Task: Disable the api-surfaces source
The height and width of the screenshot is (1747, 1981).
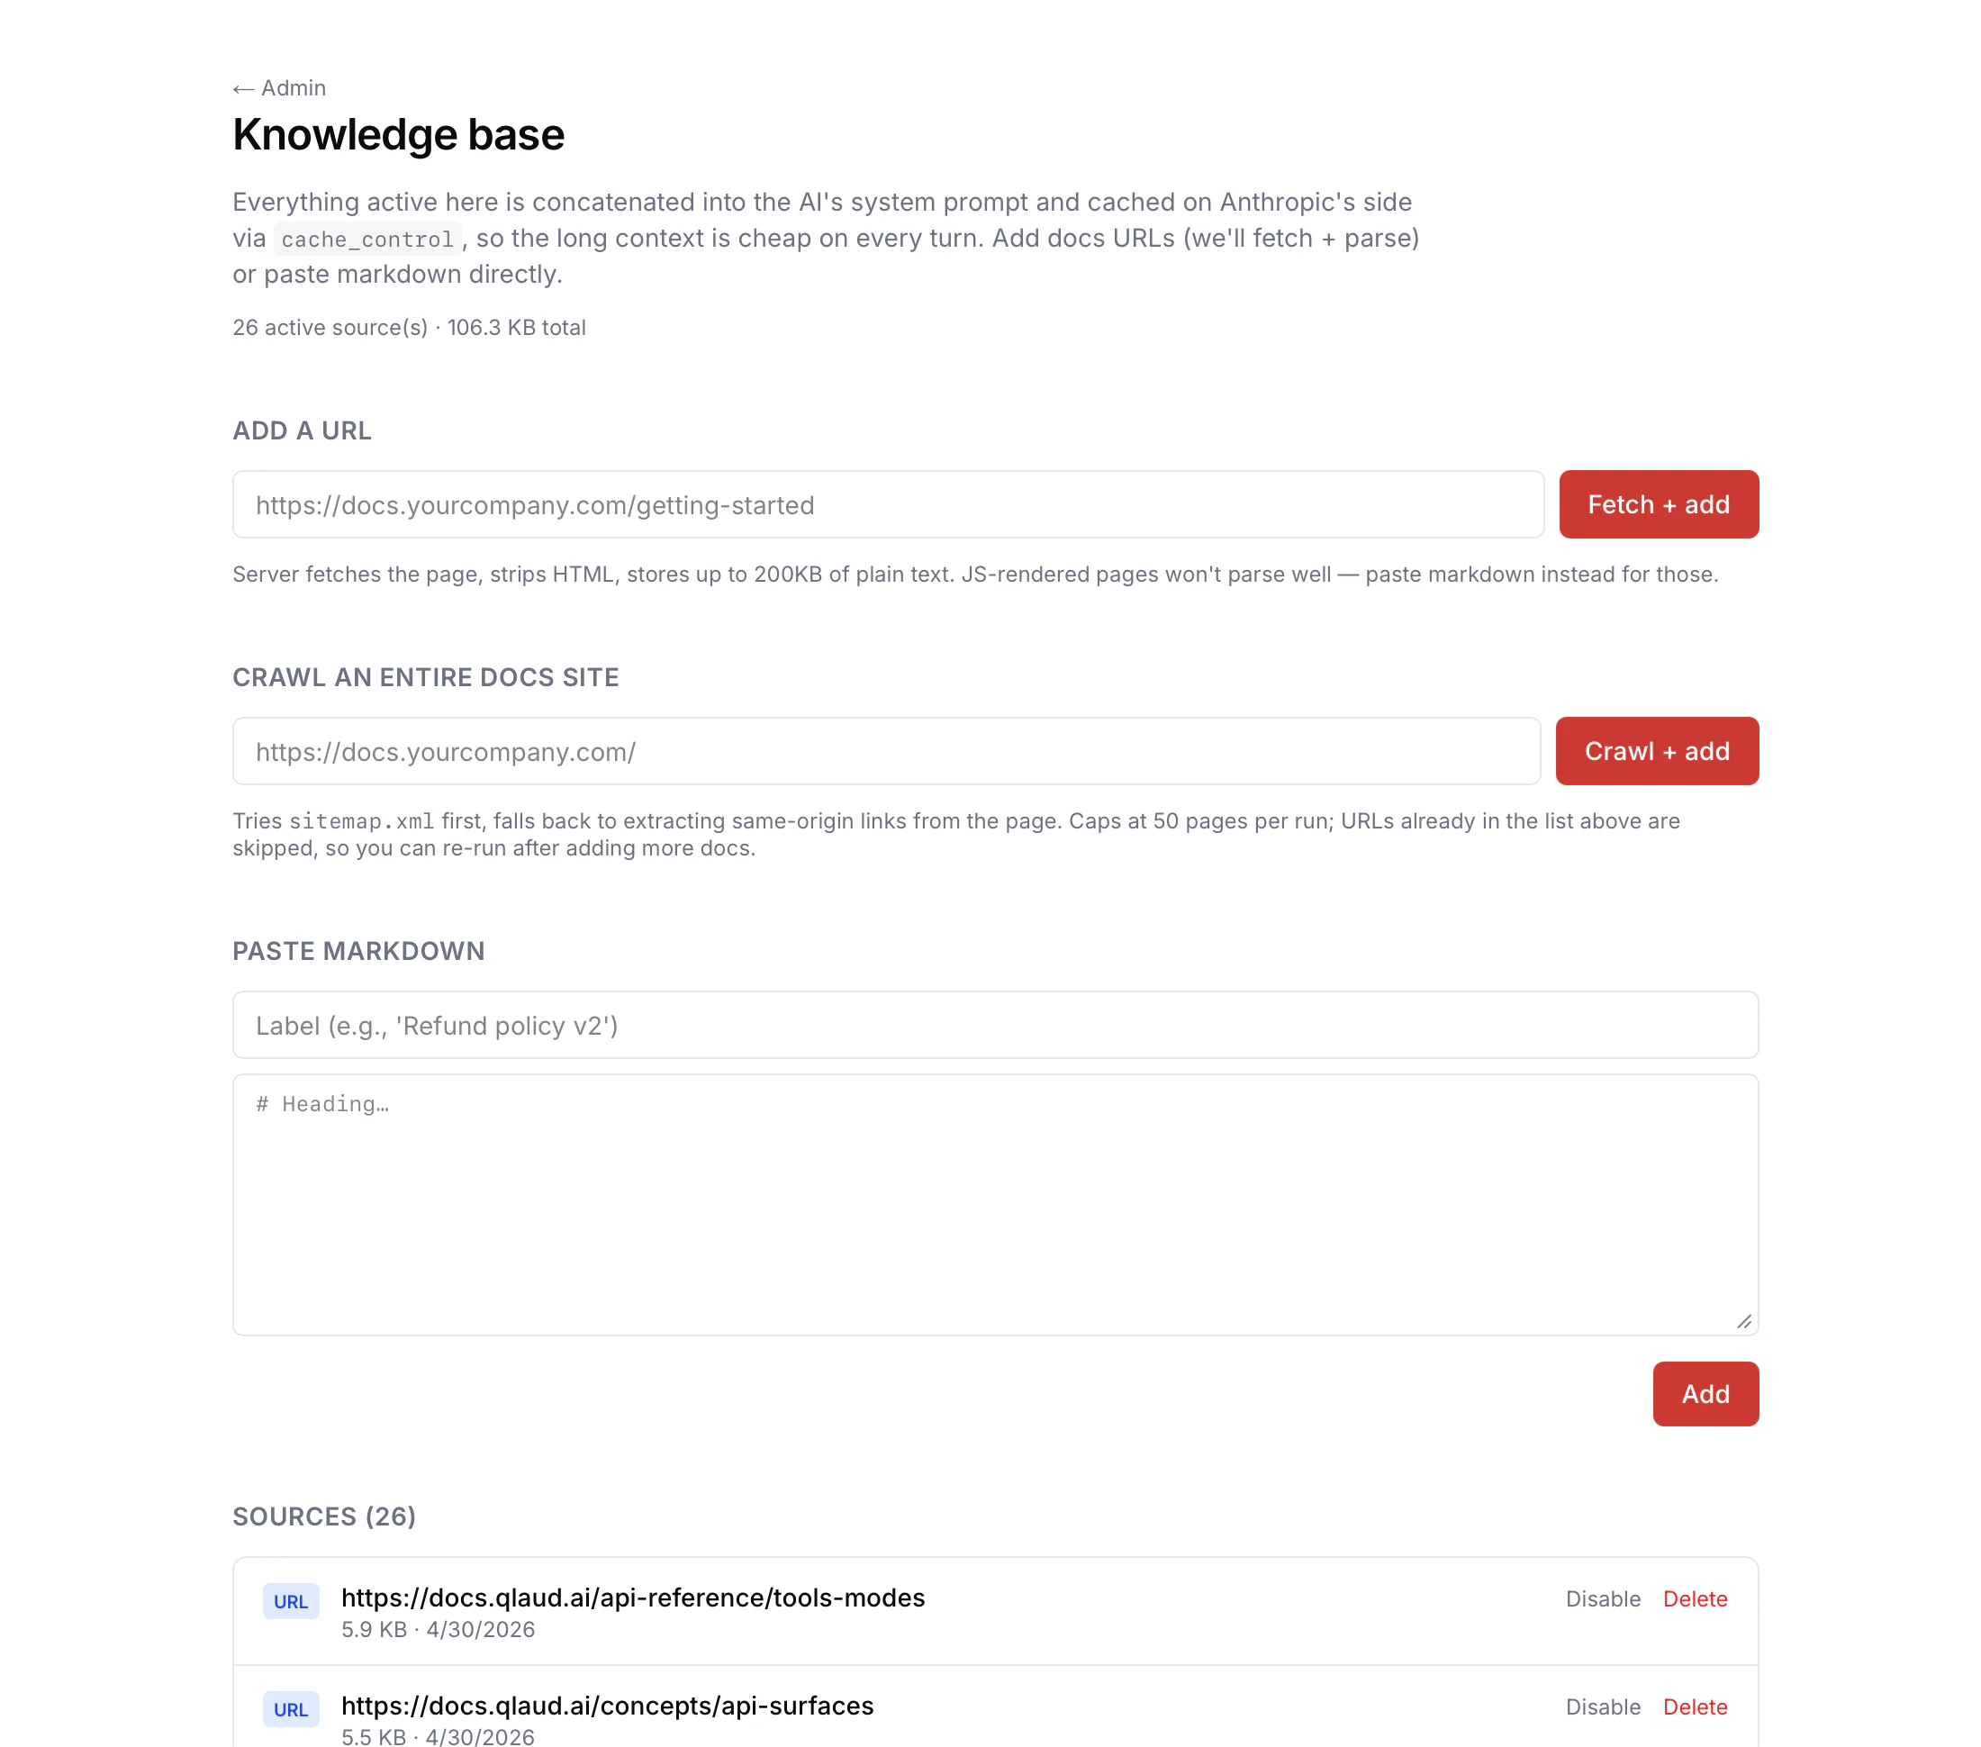Action: tap(1603, 1707)
